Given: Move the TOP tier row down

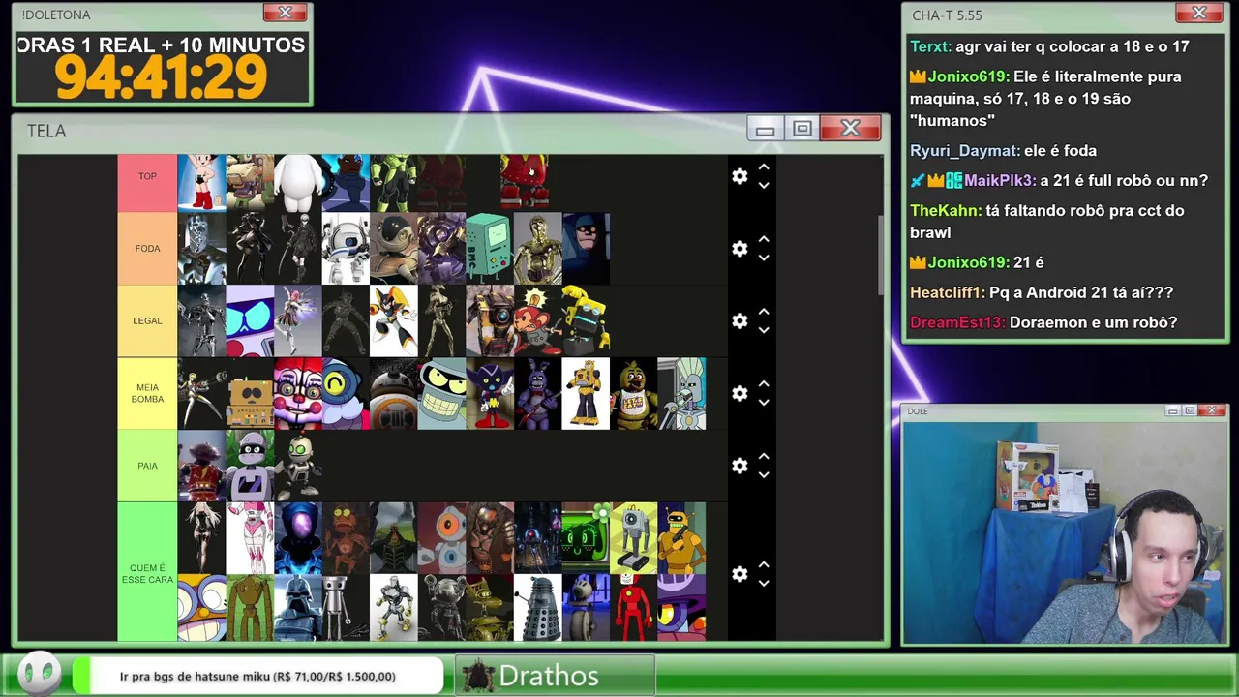Looking at the screenshot, I should (x=764, y=185).
